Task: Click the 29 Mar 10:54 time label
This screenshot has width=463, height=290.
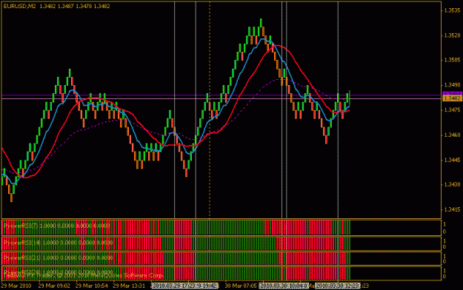Action: pos(92,286)
